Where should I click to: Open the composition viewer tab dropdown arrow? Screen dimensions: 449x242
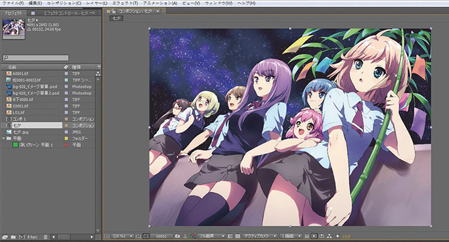157,11
